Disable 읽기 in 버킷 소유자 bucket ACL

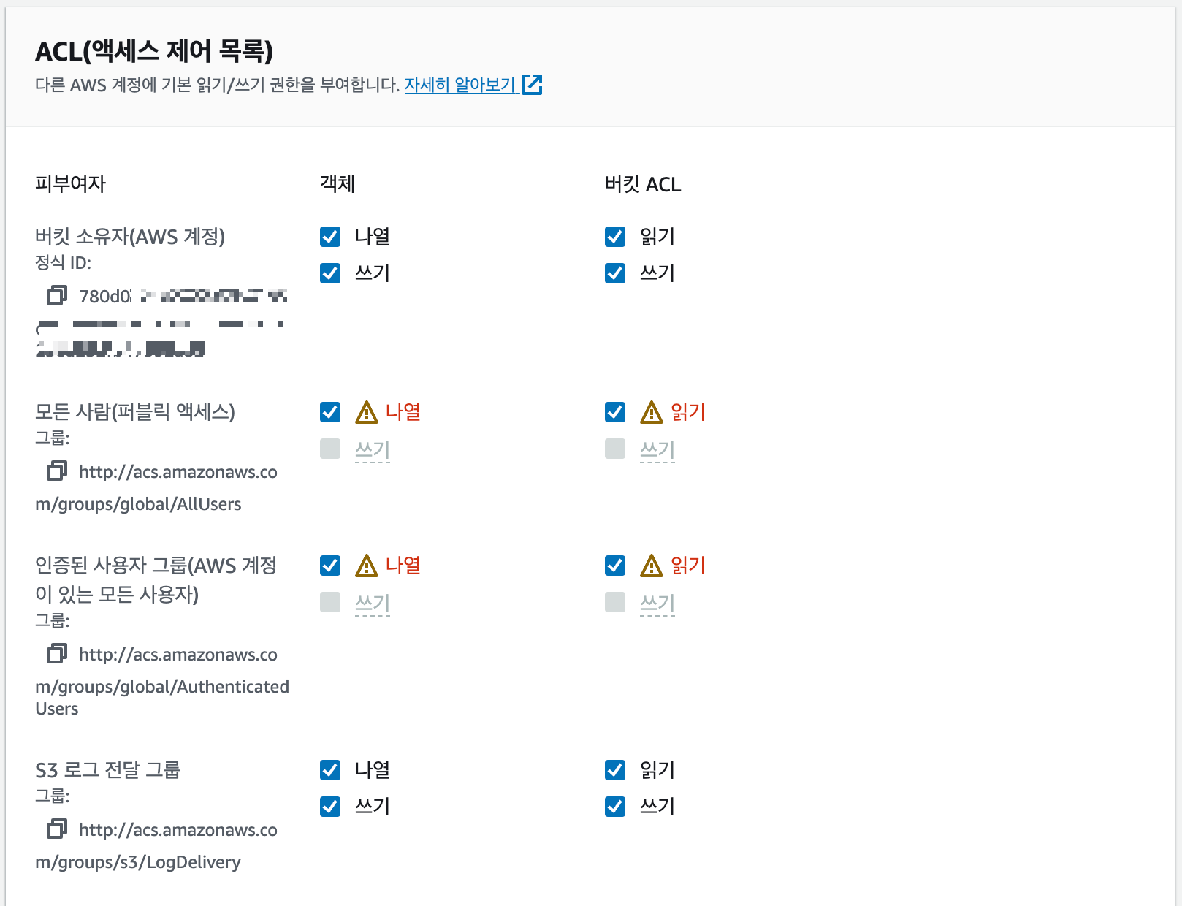tap(614, 236)
